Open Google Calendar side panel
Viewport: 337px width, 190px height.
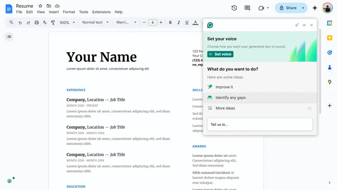(329, 23)
